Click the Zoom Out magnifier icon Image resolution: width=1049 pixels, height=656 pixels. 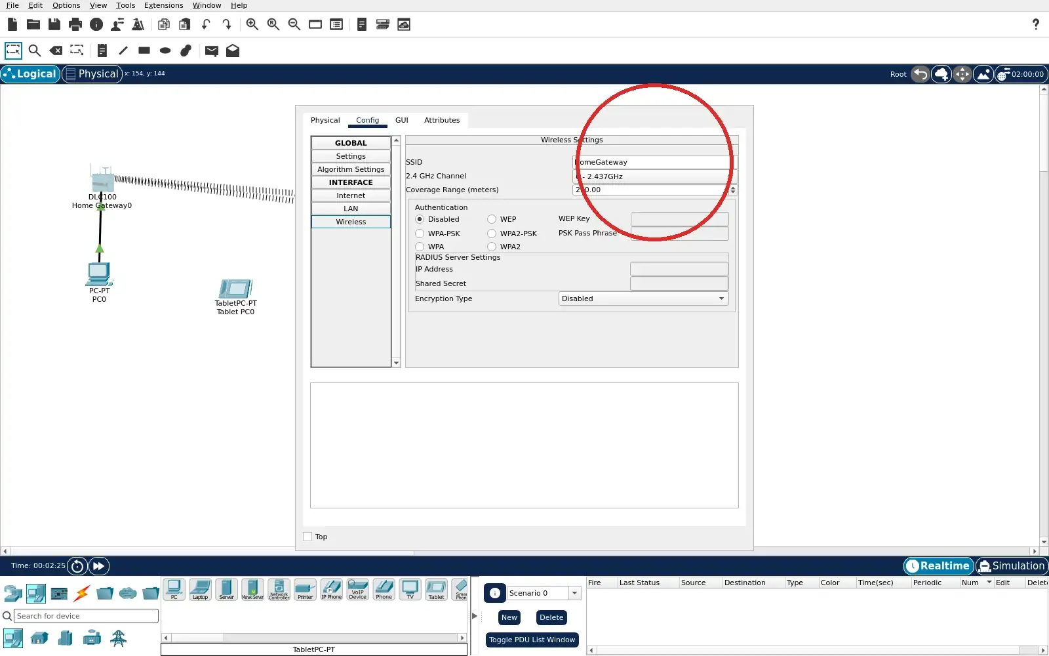click(x=294, y=24)
